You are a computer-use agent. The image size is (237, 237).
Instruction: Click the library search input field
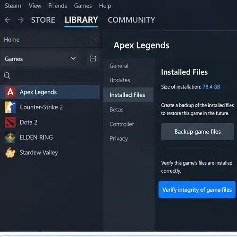(50, 76)
